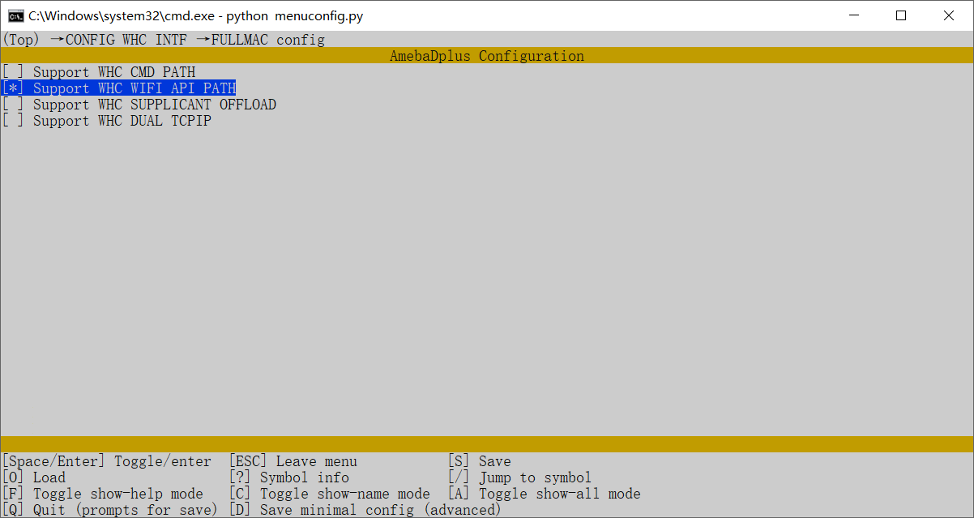
Task: Toggle Support WHC WIFI API PATH checkbox
Action: [x=13, y=88]
